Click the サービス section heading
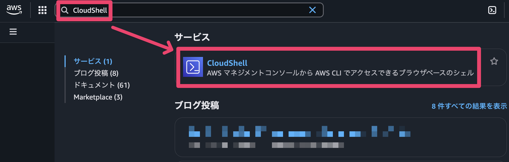 192,37
